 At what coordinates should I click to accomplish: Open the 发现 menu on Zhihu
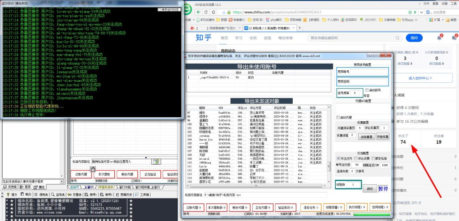pos(267,38)
